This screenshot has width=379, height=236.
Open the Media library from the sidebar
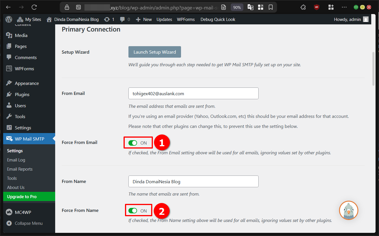[20, 35]
